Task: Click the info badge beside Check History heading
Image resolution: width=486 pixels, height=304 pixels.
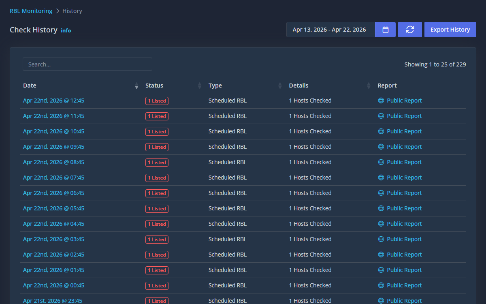Action: 66,30
